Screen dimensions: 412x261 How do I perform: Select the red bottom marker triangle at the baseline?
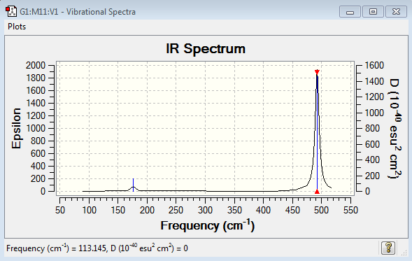(317, 192)
